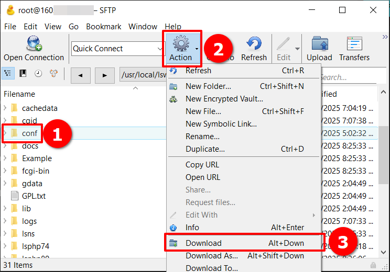Switch to the browser outline view
Viewport: 390px width, 272px height.
click(8, 74)
